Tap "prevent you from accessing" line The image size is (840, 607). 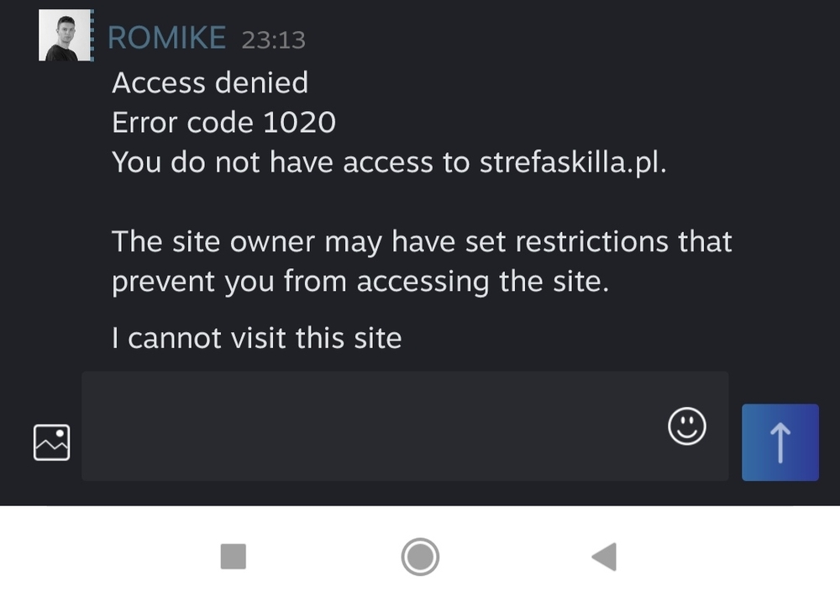coord(360,282)
